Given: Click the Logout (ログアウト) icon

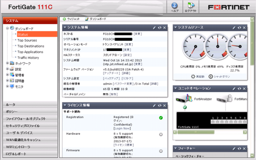Looking at the screenshot, I should (191, 5).
